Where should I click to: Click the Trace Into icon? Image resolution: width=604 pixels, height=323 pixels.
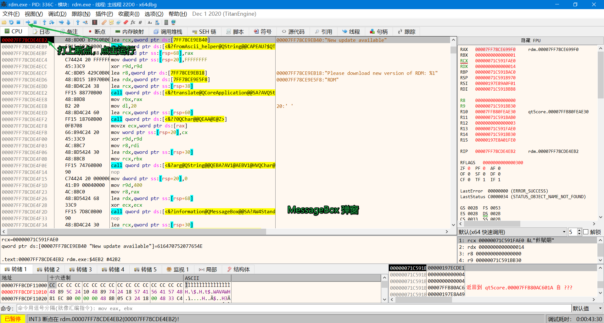(x=61, y=22)
